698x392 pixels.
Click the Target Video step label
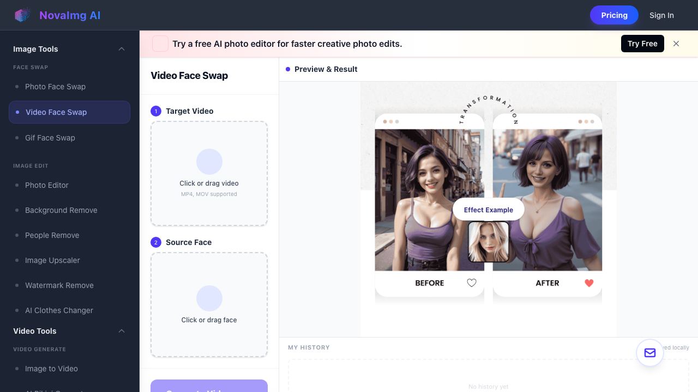(190, 111)
